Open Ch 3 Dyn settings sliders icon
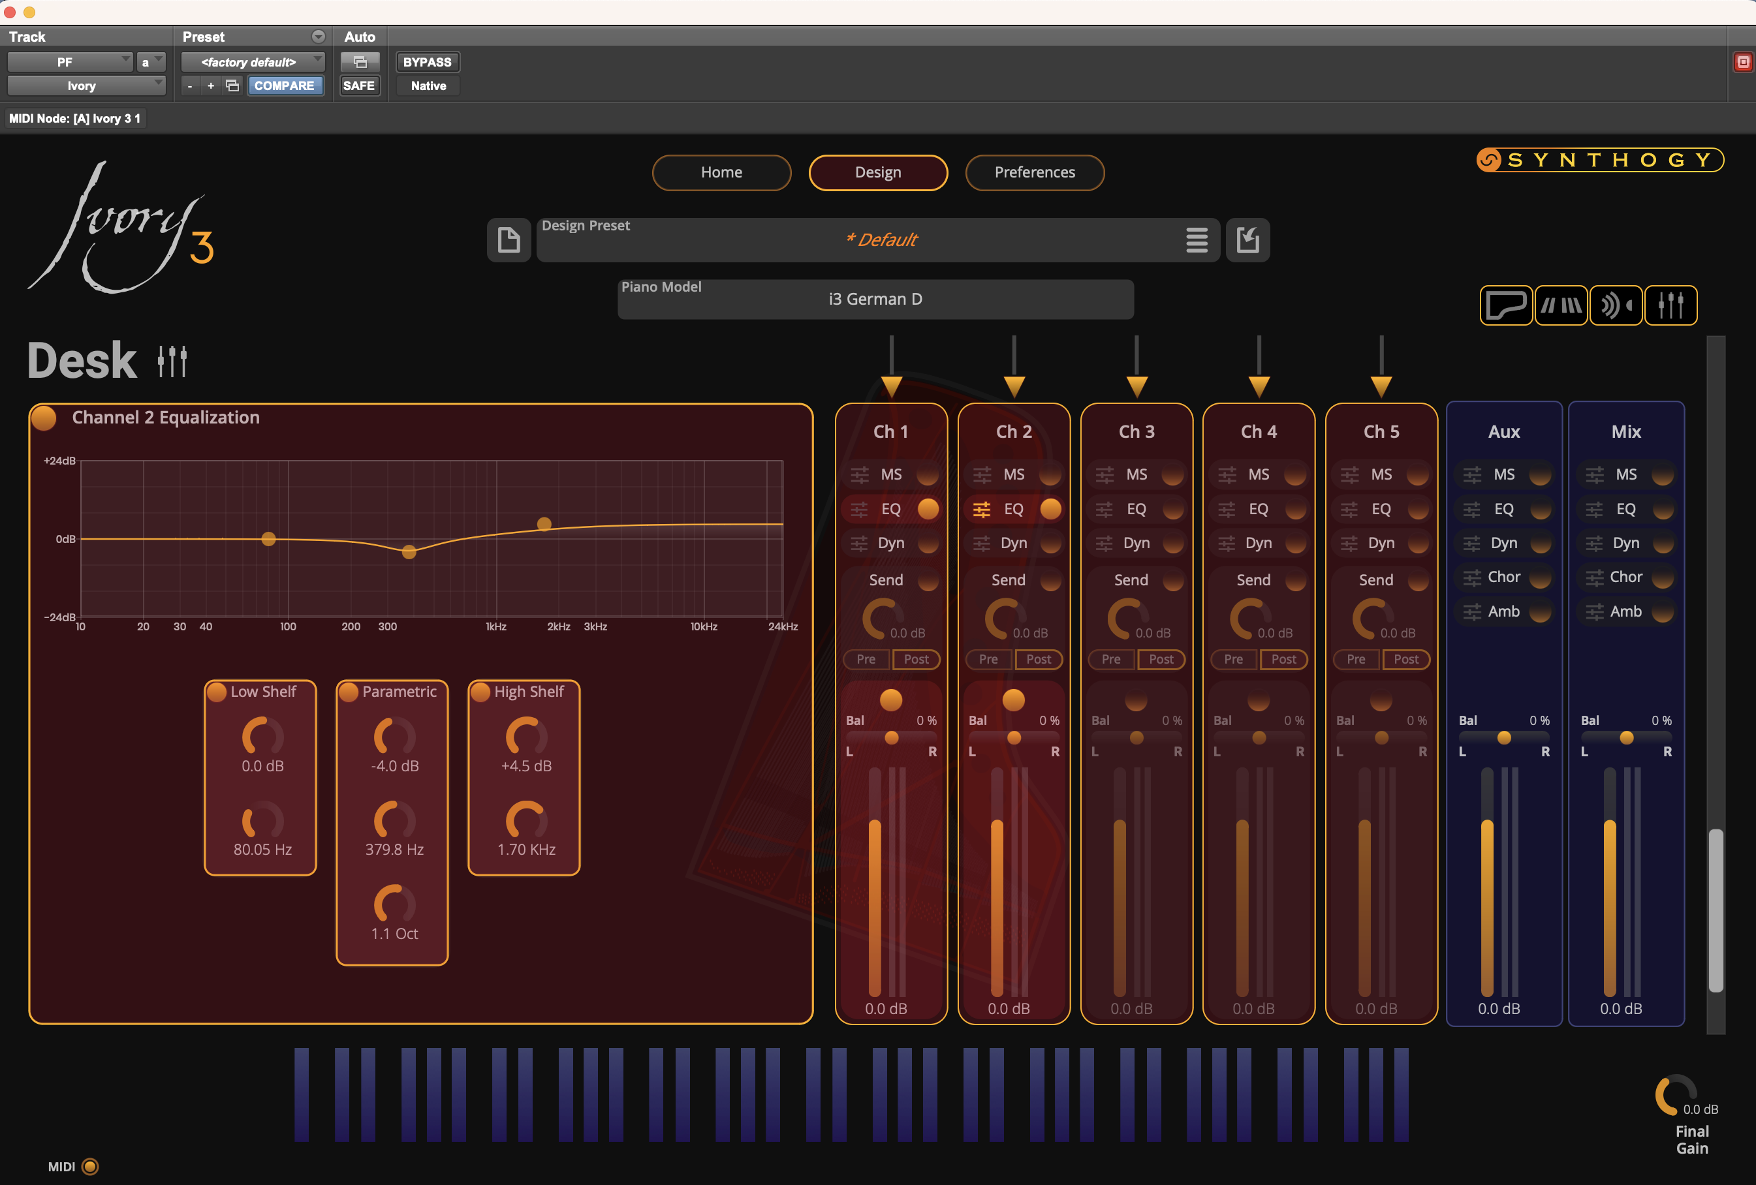1756x1185 pixels. coord(1104,544)
